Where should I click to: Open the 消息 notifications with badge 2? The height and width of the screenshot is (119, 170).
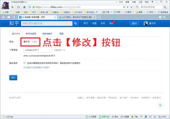tap(112, 23)
